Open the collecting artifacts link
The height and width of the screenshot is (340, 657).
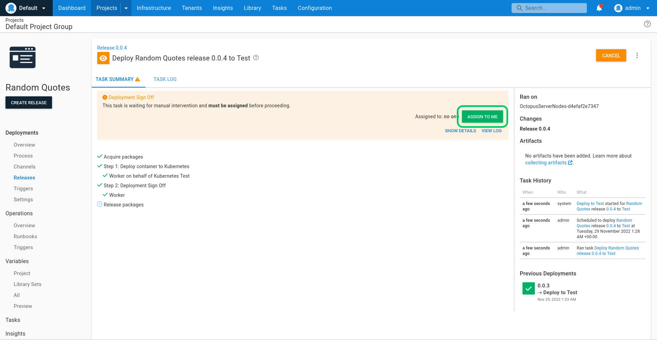(549, 163)
